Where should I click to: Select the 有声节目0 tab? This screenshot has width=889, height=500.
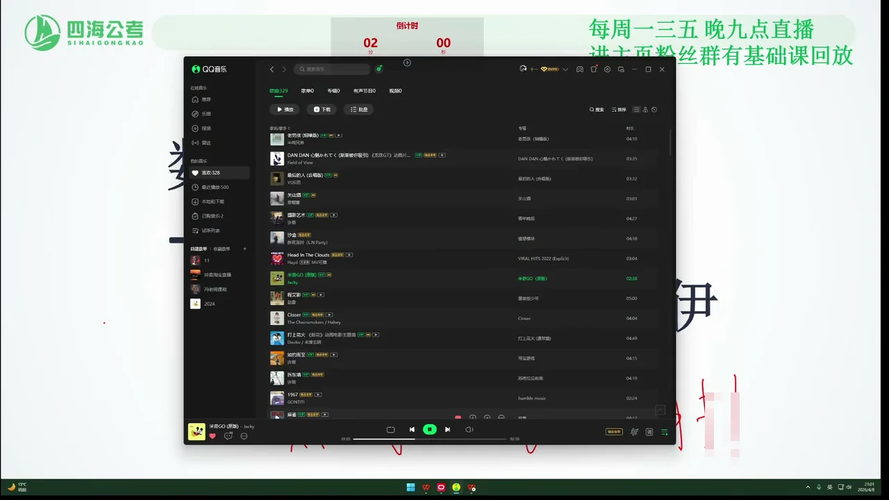pos(364,91)
